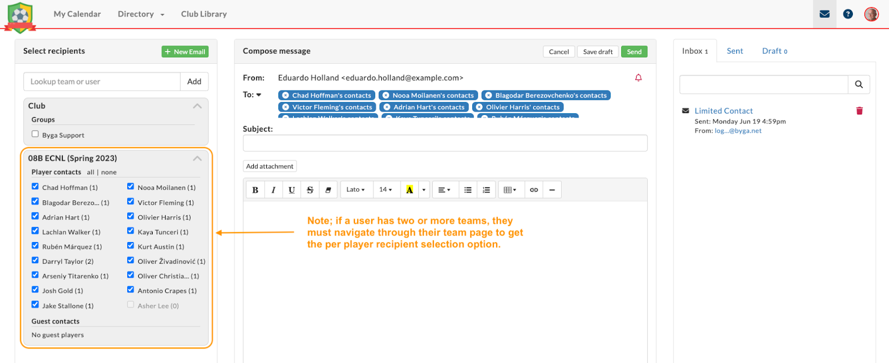The width and height of the screenshot is (889, 363).
Task: Delete the Limited Contact message
Action: click(859, 111)
